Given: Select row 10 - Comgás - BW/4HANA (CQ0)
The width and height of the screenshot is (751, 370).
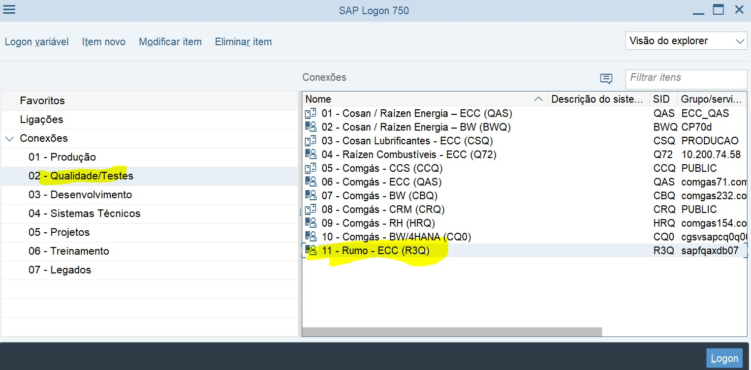Looking at the screenshot, I should pos(524,237).
